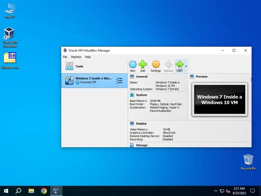Open the Display section header link
Screen dimensions: 261x196
point(141,124)
